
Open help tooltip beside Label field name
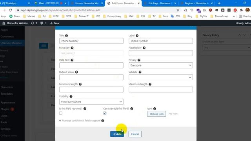click(x=137, y=36)
